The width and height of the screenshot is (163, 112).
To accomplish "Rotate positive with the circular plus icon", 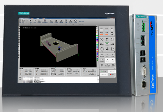I will tap(102, 40).
